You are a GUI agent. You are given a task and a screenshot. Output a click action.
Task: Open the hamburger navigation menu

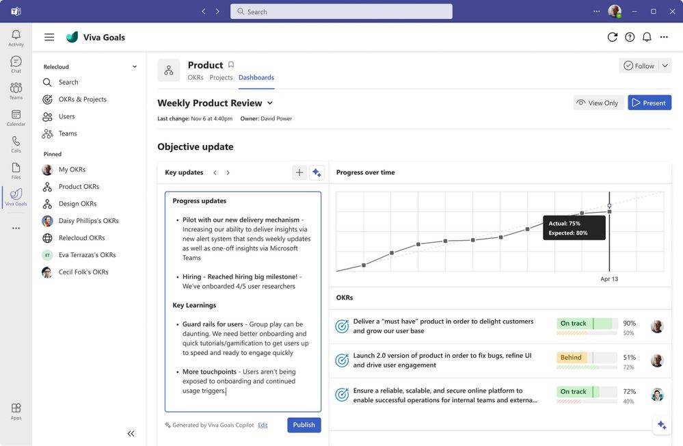point(49,38)
